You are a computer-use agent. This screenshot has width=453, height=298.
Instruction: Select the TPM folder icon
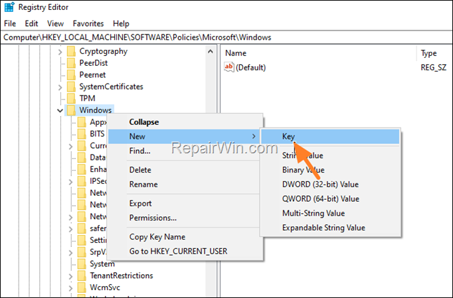click(70, 98)
